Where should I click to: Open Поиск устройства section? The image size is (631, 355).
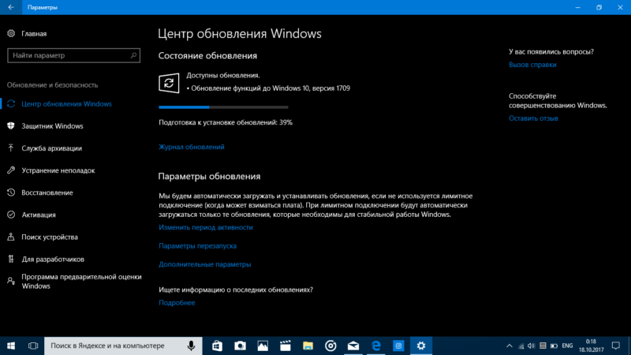(50, 237)
